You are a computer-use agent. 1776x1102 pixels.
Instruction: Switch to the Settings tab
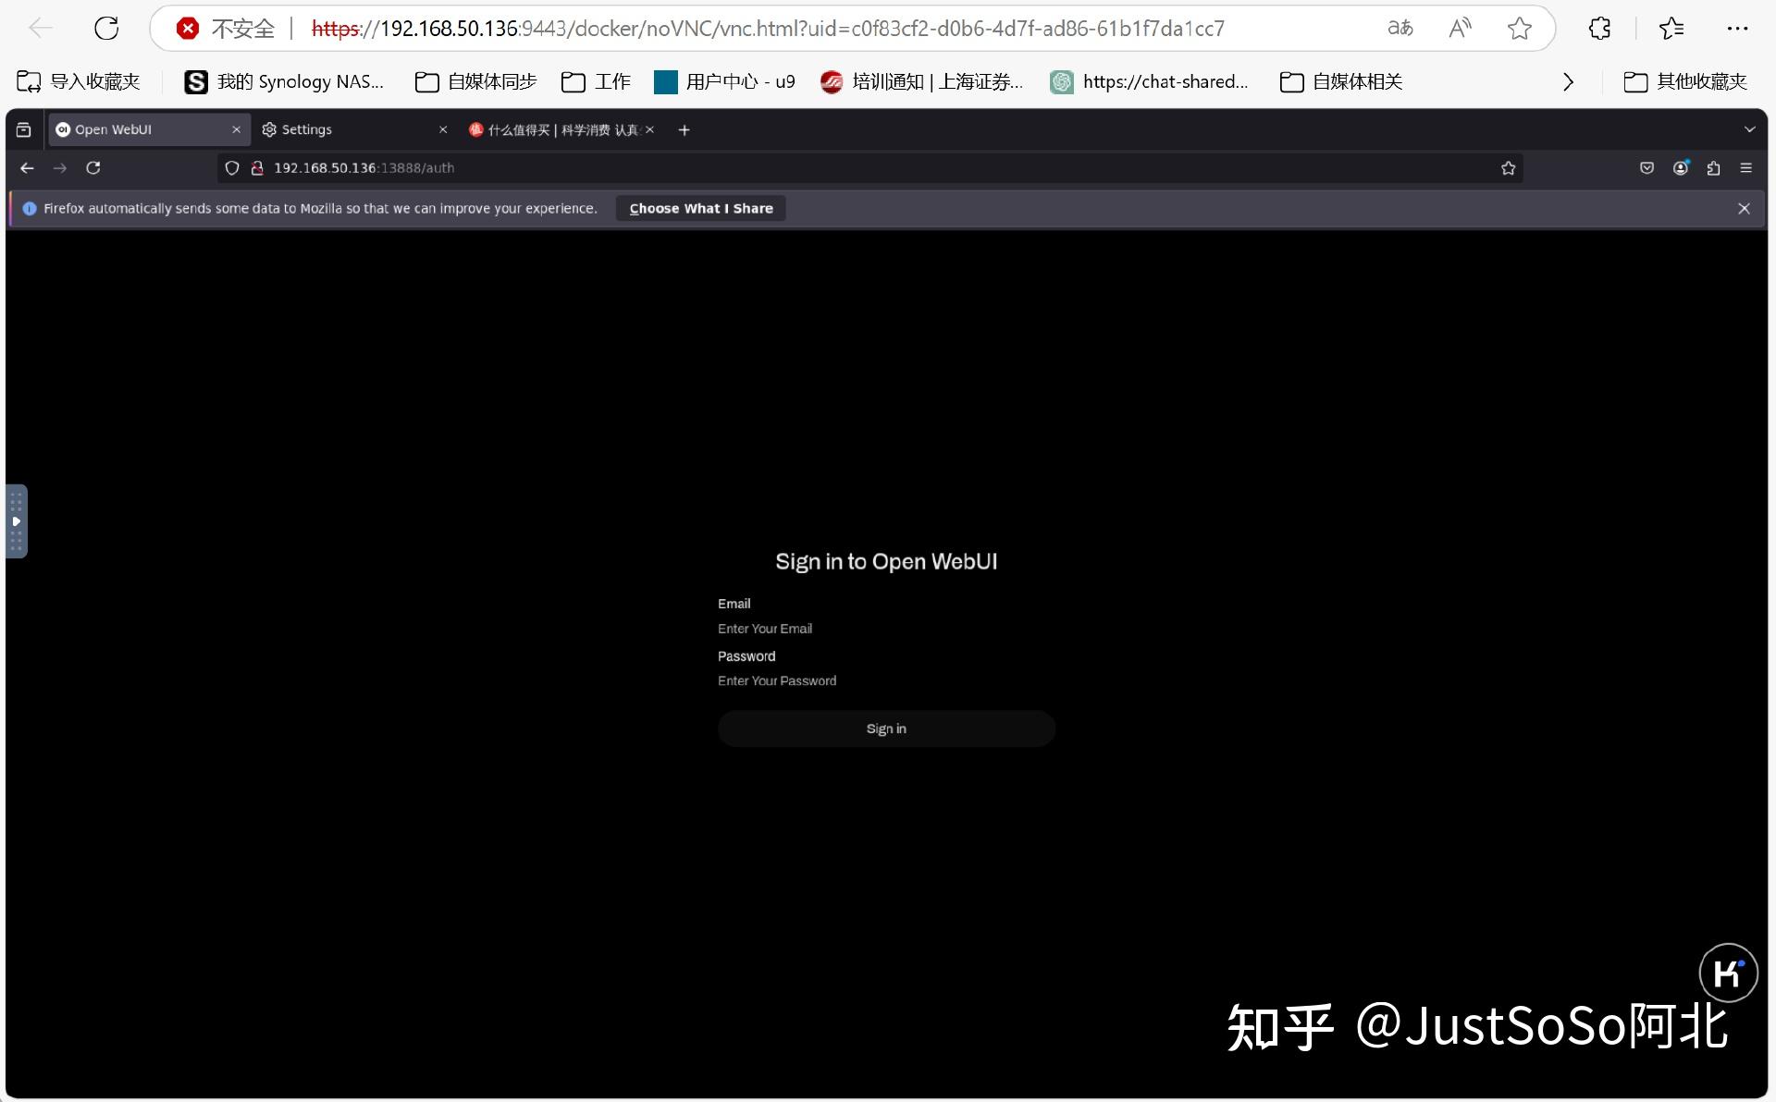[x=307, y=129]
